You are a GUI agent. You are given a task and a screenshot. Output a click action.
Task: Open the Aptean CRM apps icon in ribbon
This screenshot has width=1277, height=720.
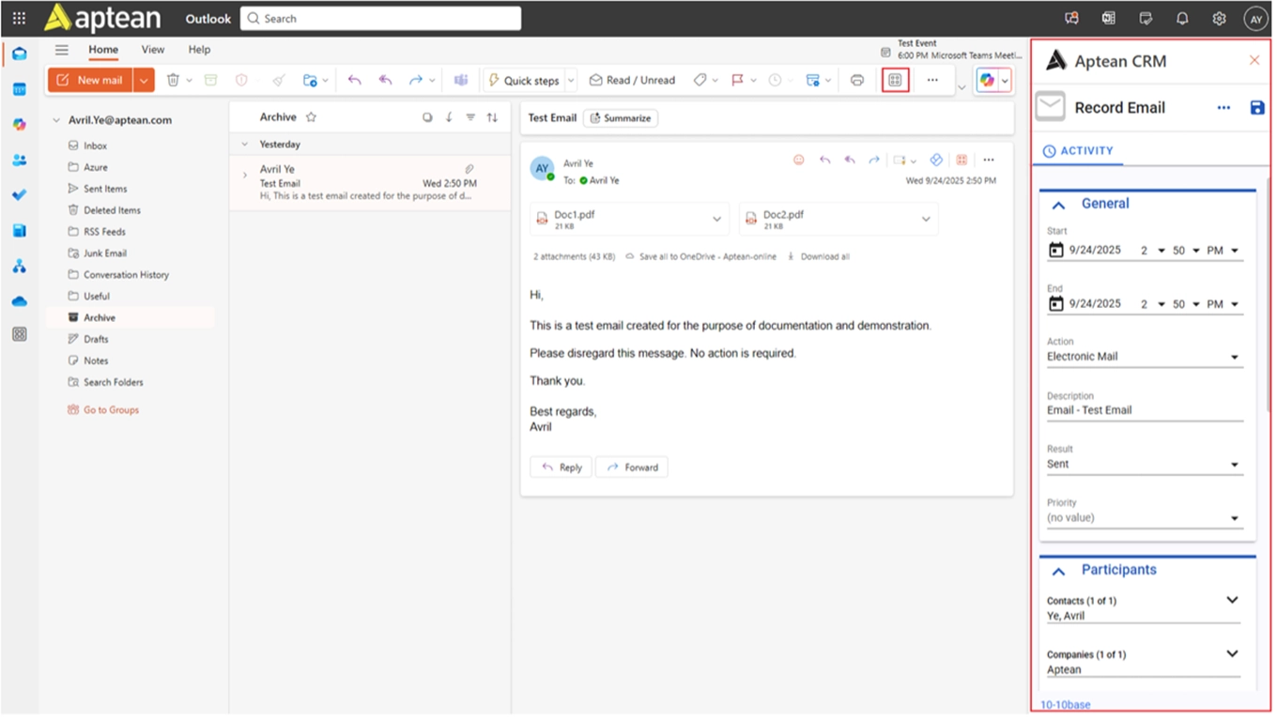pyautogui.click(x=895, y=80)
